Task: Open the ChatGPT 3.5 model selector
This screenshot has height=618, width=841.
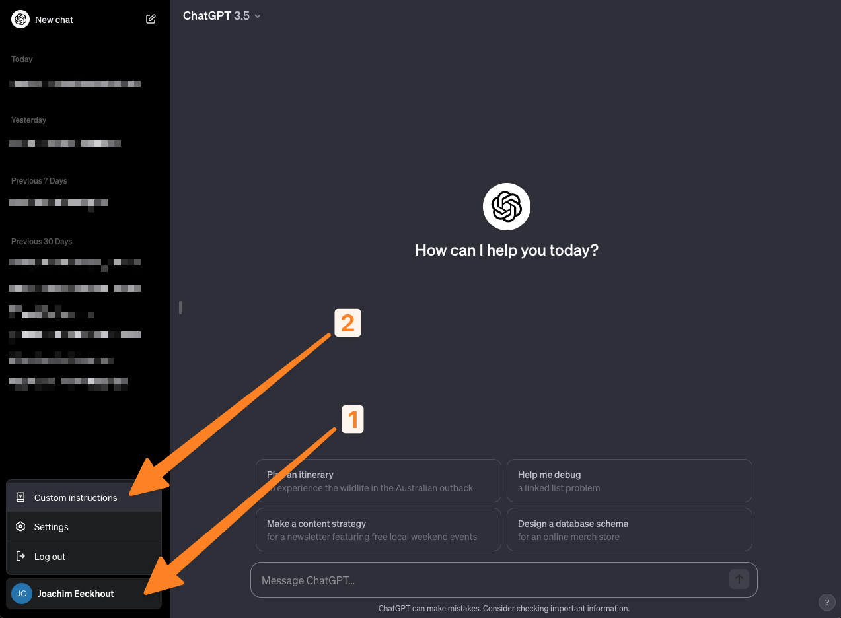Action: click(x=221, y=15)
